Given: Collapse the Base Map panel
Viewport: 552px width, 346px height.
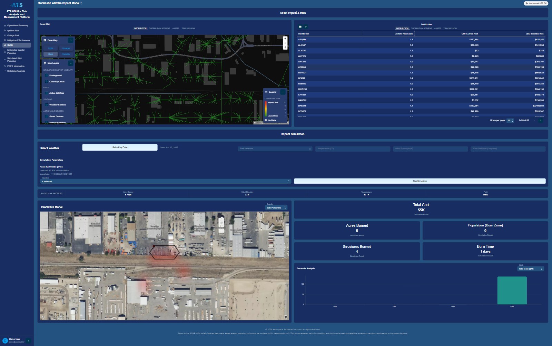Looking at the screenshot, I should point(70,40).
